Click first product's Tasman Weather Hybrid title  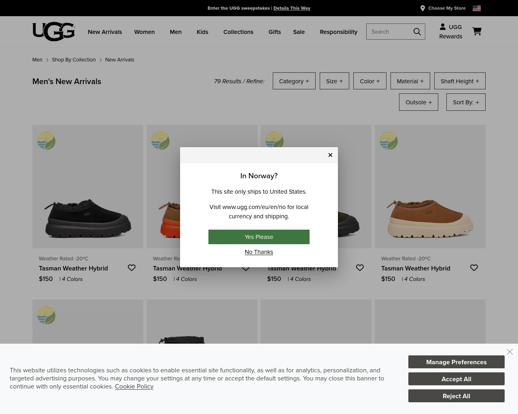click(x=73, y=268)
